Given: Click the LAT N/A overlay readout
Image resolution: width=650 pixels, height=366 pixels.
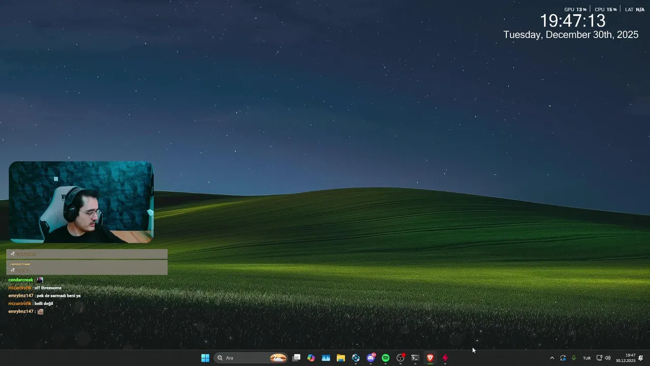Looking at the screenshot, I should (635, 10).
